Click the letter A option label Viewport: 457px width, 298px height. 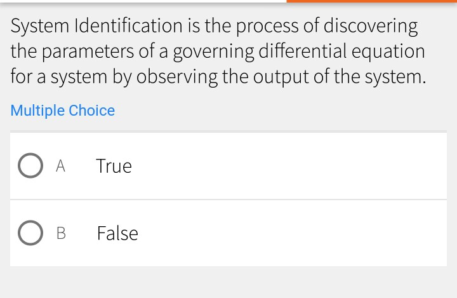point(60,166)
